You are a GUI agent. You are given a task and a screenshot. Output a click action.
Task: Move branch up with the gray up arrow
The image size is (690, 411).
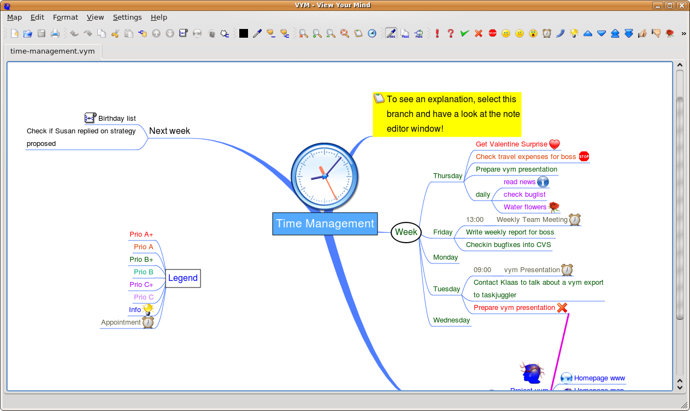tap(156, 33)
